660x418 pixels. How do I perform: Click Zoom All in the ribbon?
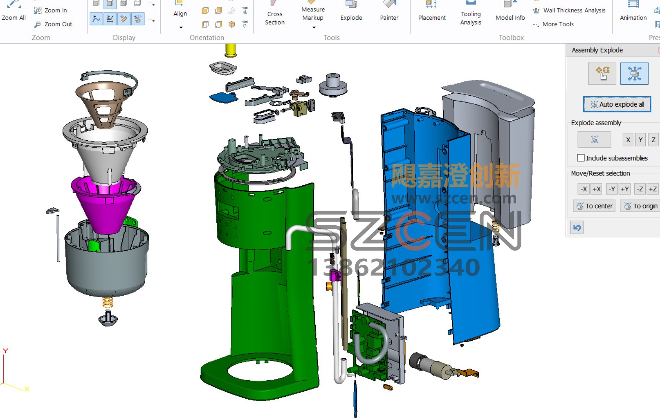pos(14,11)
